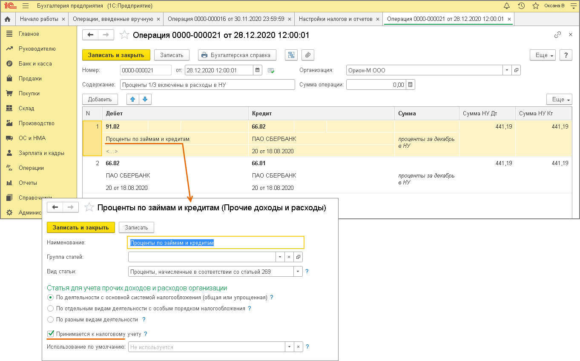
Task: Open the date calendar picker icon
Action: point(257,70)
